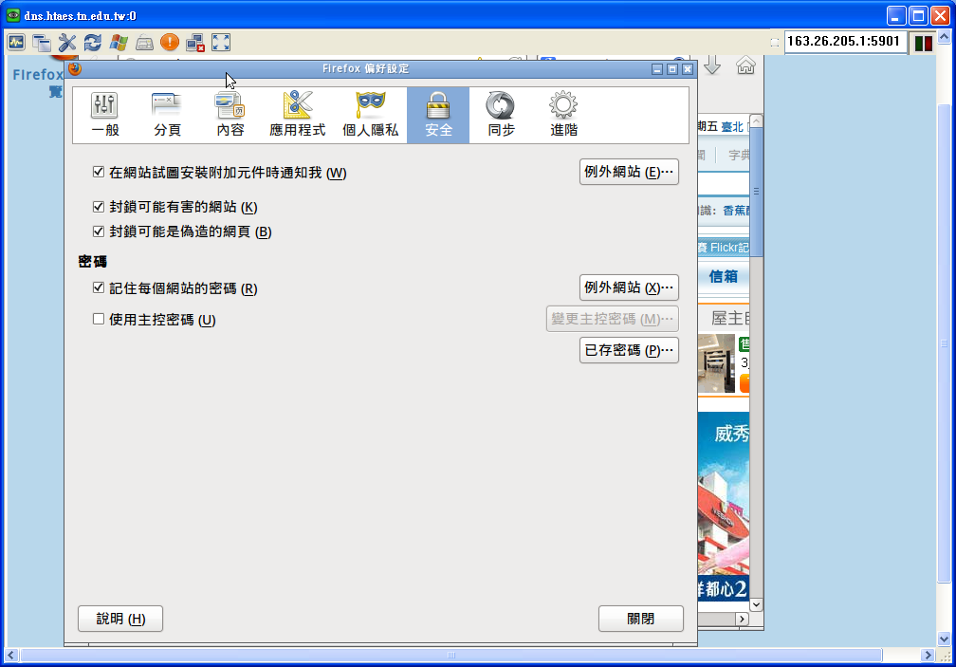Toggle 記住每個網站的密碼 checkbox
The image size is (956, 667).
[98, 288]
